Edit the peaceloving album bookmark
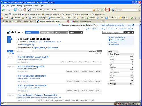The height and width of the screenshot is (106, 142). tap(19, 62)
